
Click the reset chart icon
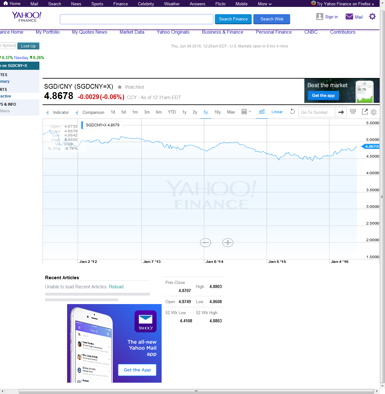click(292, 112)
